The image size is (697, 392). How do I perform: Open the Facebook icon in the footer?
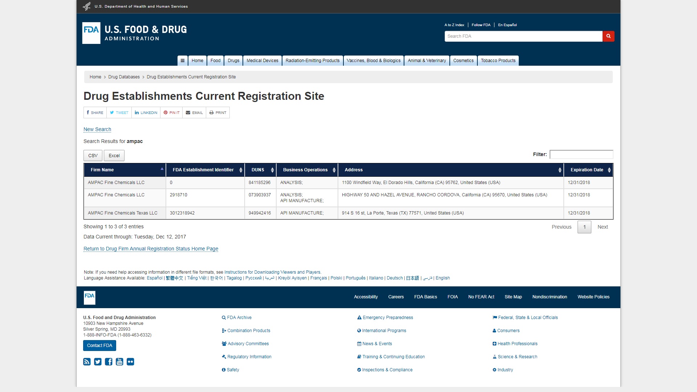click(109, 362)
